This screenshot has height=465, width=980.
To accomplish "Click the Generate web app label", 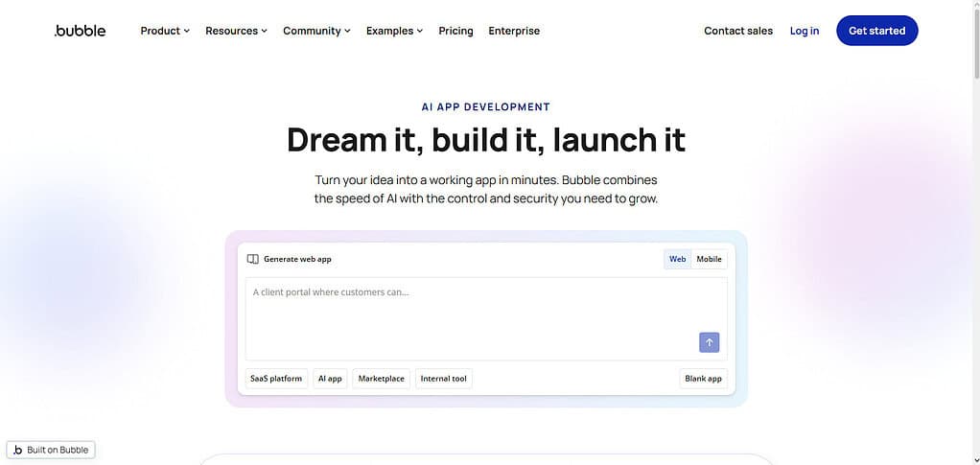I will (297, 259).
